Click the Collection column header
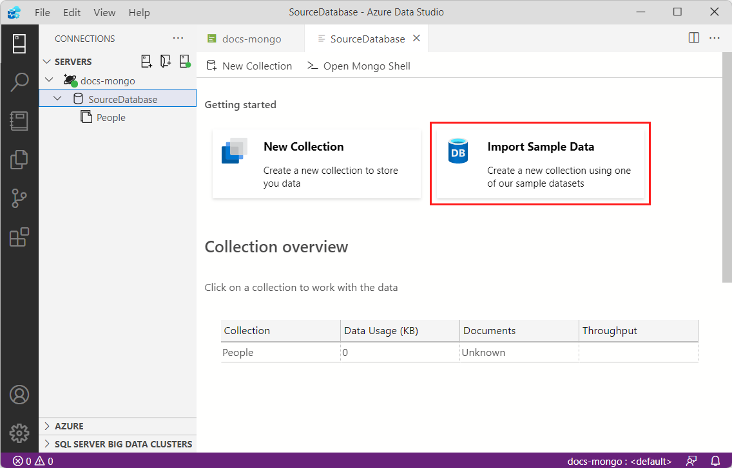The height and width of the screenshot is (468, 732). point(280,331)
